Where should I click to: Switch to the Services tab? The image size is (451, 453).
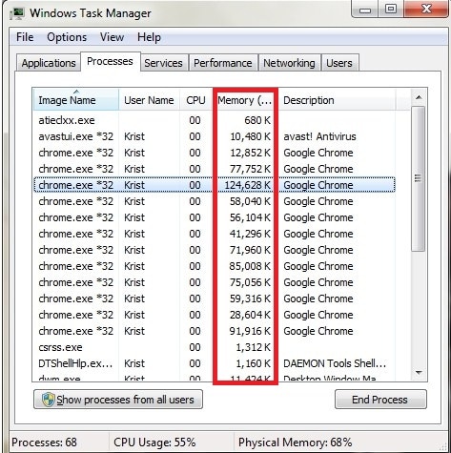coord(163,63)
